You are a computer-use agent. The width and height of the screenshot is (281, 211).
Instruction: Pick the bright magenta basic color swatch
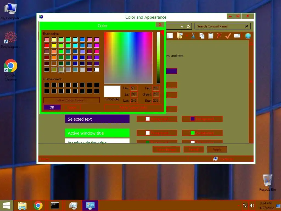click(97, 45)
